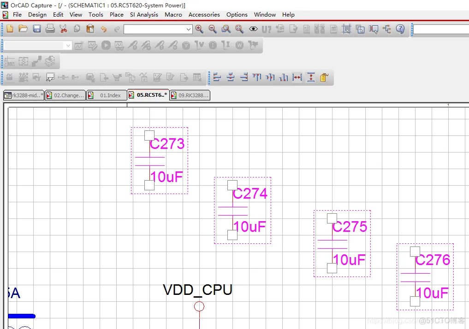Expand the place part combo box dropdown

coord(189,29)
